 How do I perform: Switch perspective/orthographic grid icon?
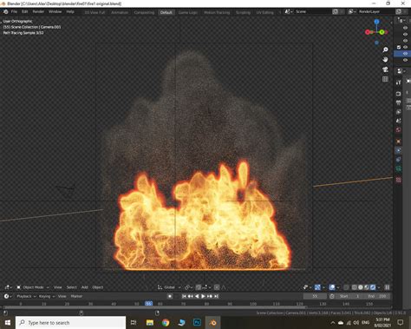(385, 79)
